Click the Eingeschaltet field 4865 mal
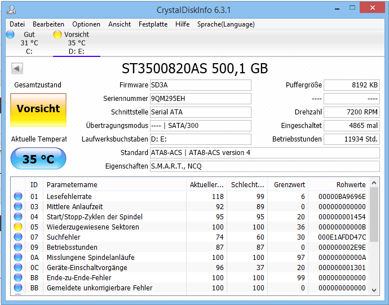The width and height of the screenshot is (389, 305). click(352, 126)
